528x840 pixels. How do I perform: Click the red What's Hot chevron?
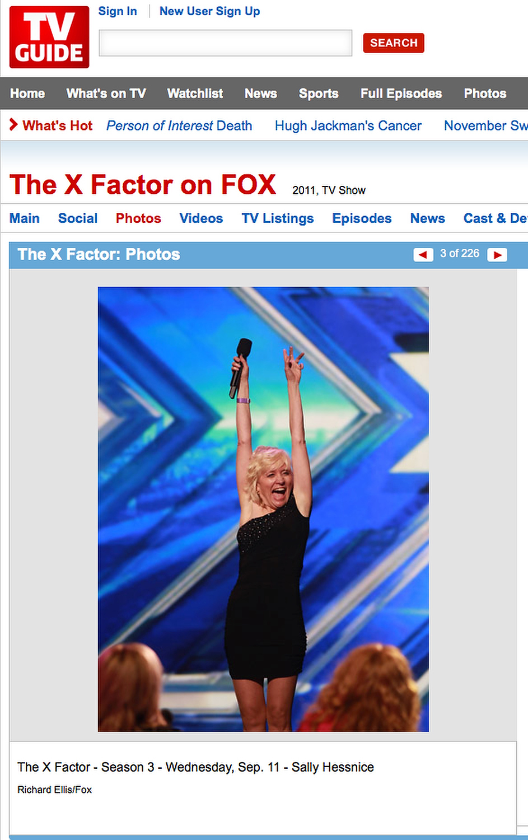tap(13, 125)
